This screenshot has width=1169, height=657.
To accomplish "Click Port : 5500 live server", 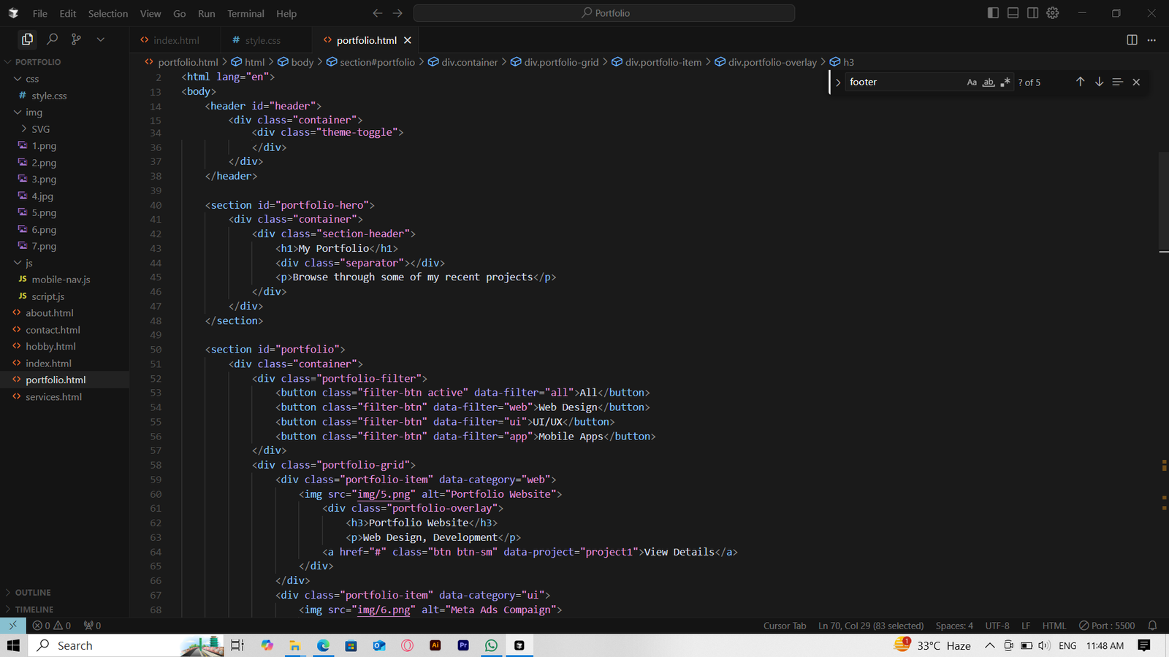I will pyautogui.click(x=1107, y=626).
